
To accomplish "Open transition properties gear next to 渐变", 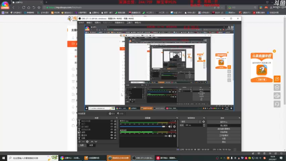I will (x=203, y=122).
